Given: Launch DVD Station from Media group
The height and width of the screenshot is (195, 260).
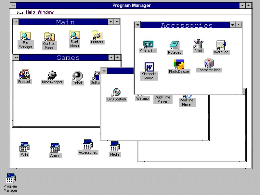Looking at the screenshot, I should (x=116, y=95).
